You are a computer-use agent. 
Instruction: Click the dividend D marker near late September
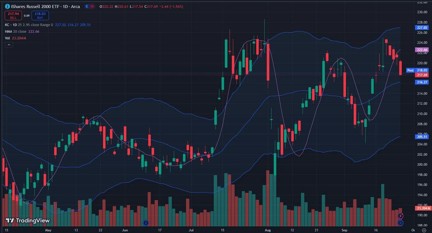[400, 222]
